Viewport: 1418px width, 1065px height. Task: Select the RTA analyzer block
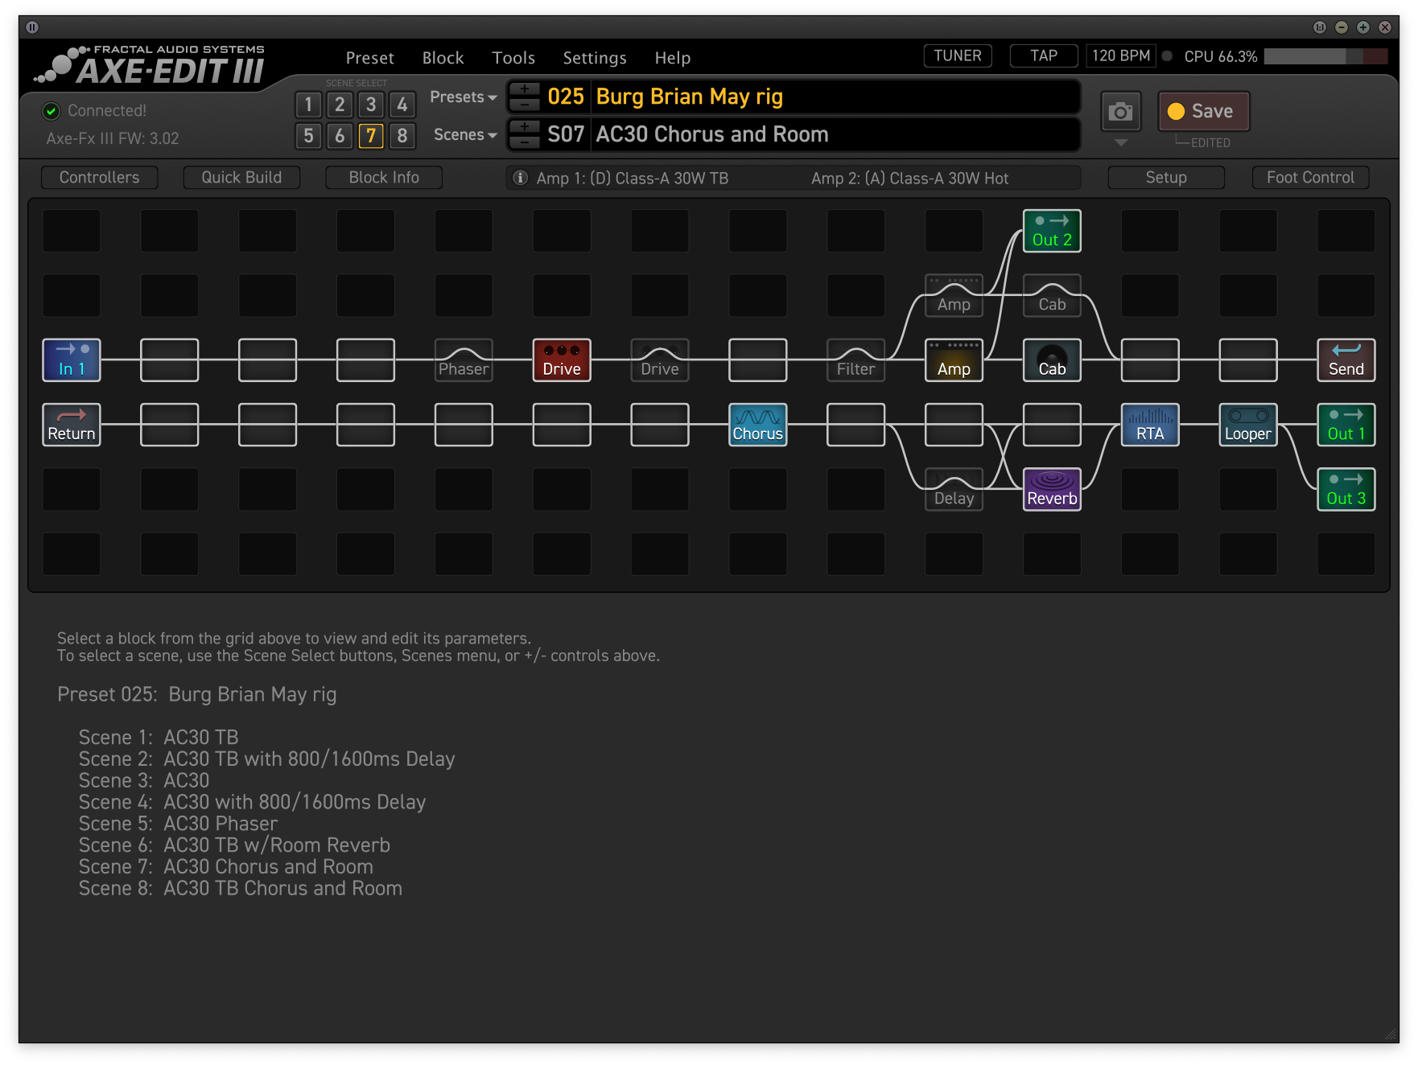pyautogui.click(x=1150, y=424)
